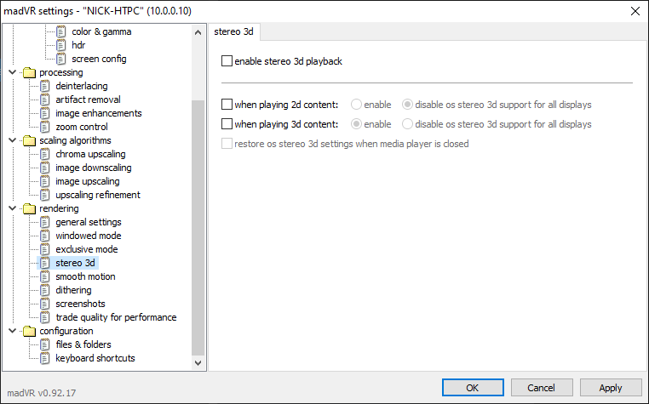
Task: Click the Apply button
Action: point(610,388)
